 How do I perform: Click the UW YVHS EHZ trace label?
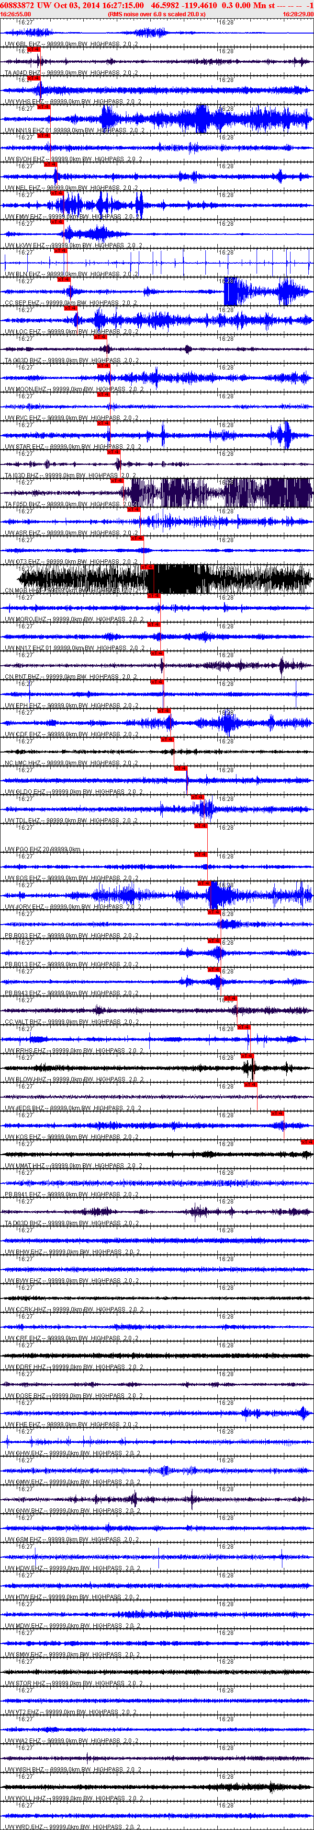pos(73,102)
